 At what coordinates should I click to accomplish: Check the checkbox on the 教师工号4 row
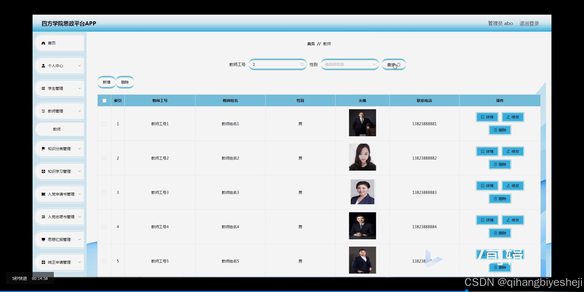pos(104,227)
